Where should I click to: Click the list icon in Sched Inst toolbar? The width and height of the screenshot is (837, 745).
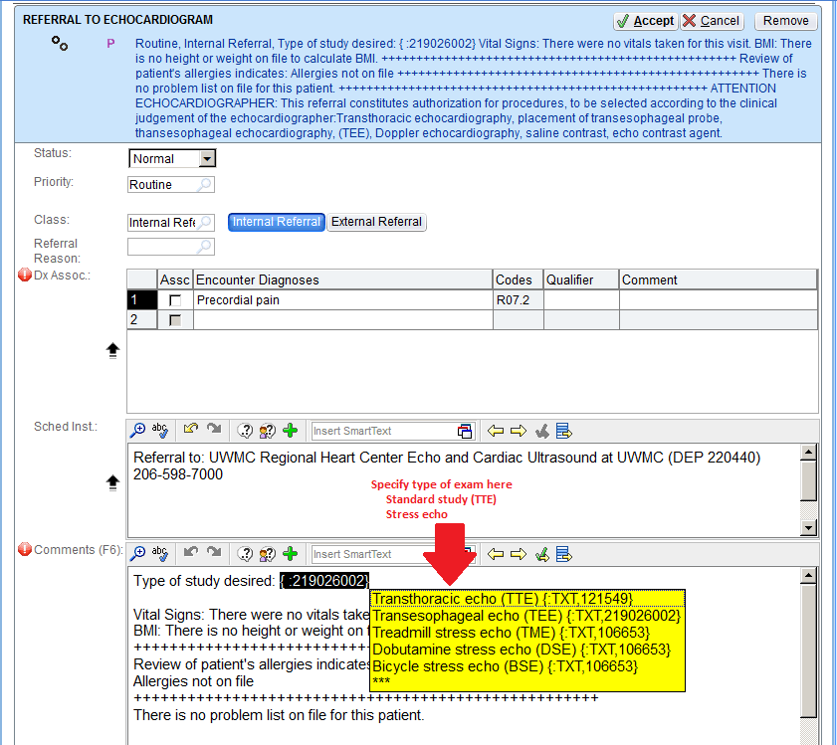tap(563, 431)
